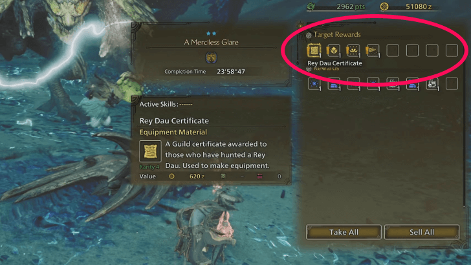Image resolution: width=471 pixels, height=265 pixels.
Task: Select the second Target Rewards item
Action: pos(333,50)
